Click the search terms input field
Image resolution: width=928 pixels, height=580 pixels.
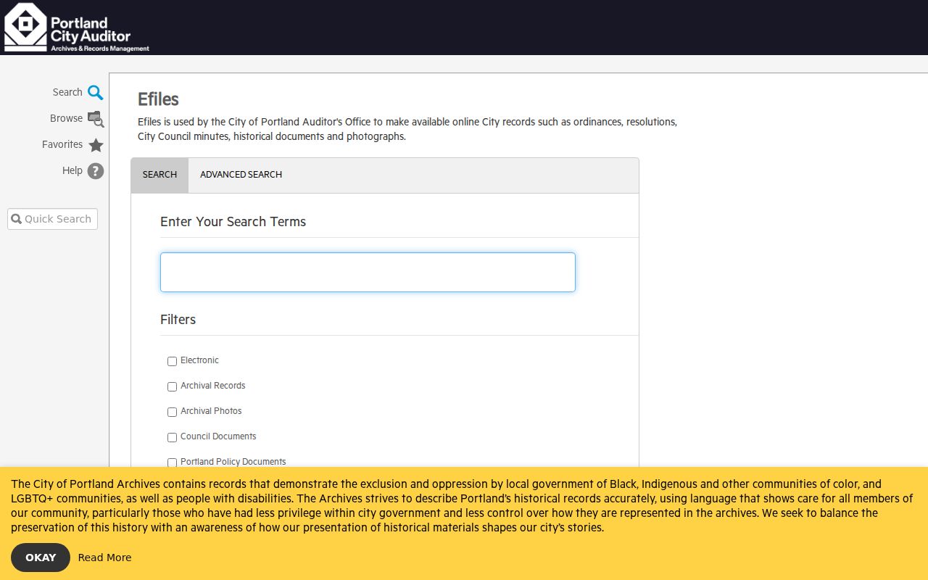tap(368, 272)
